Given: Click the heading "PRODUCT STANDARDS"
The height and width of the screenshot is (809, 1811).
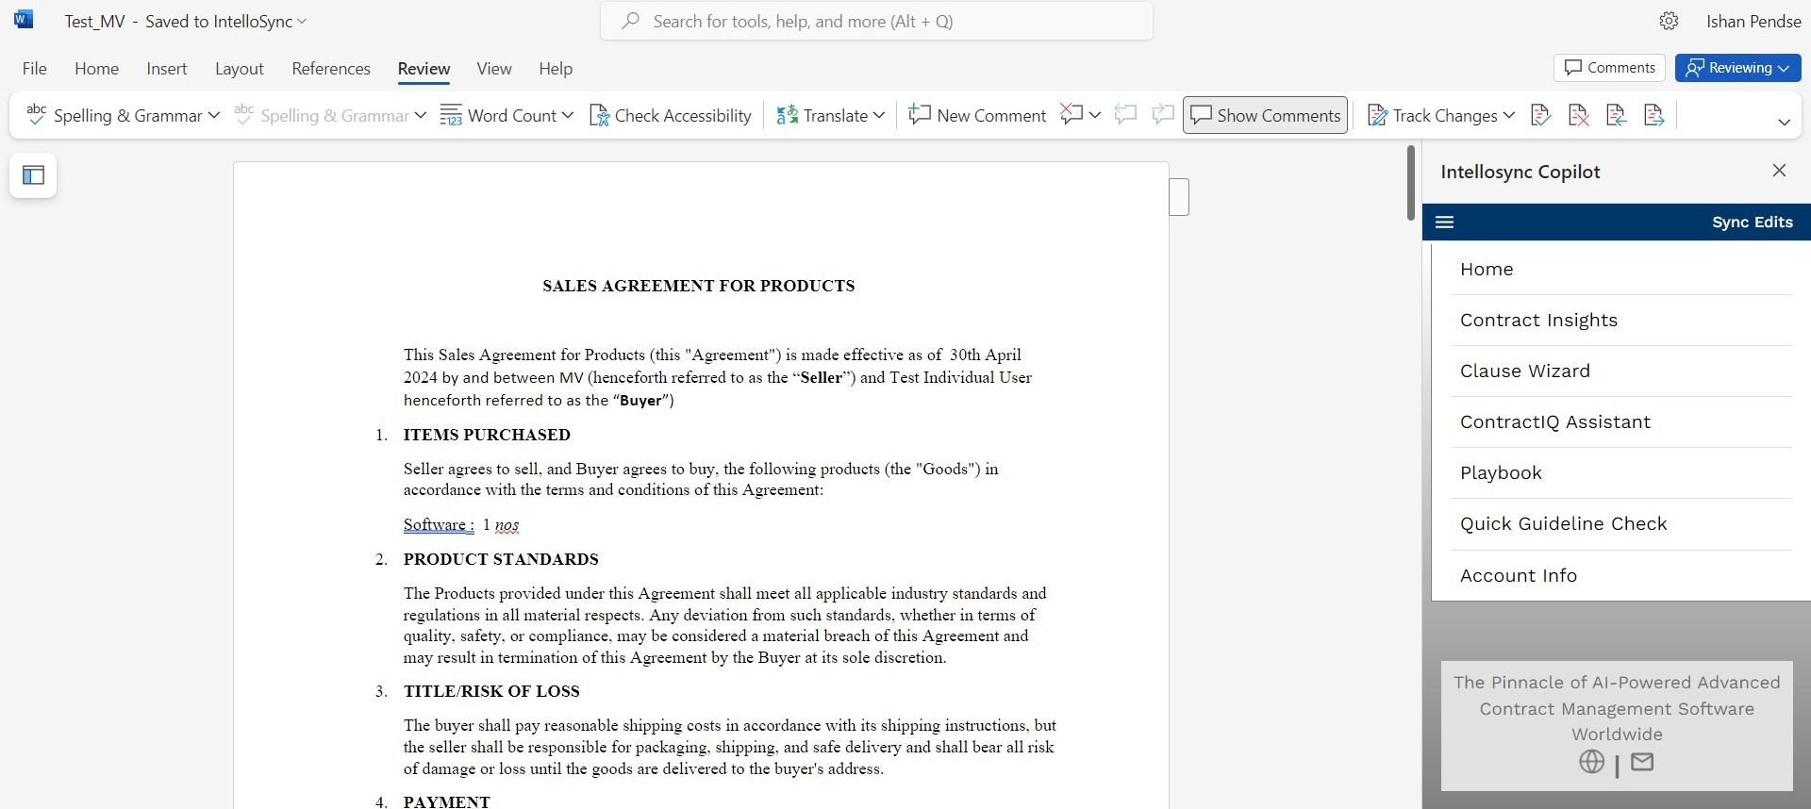Looking at the screenshot, I should 501,559.
